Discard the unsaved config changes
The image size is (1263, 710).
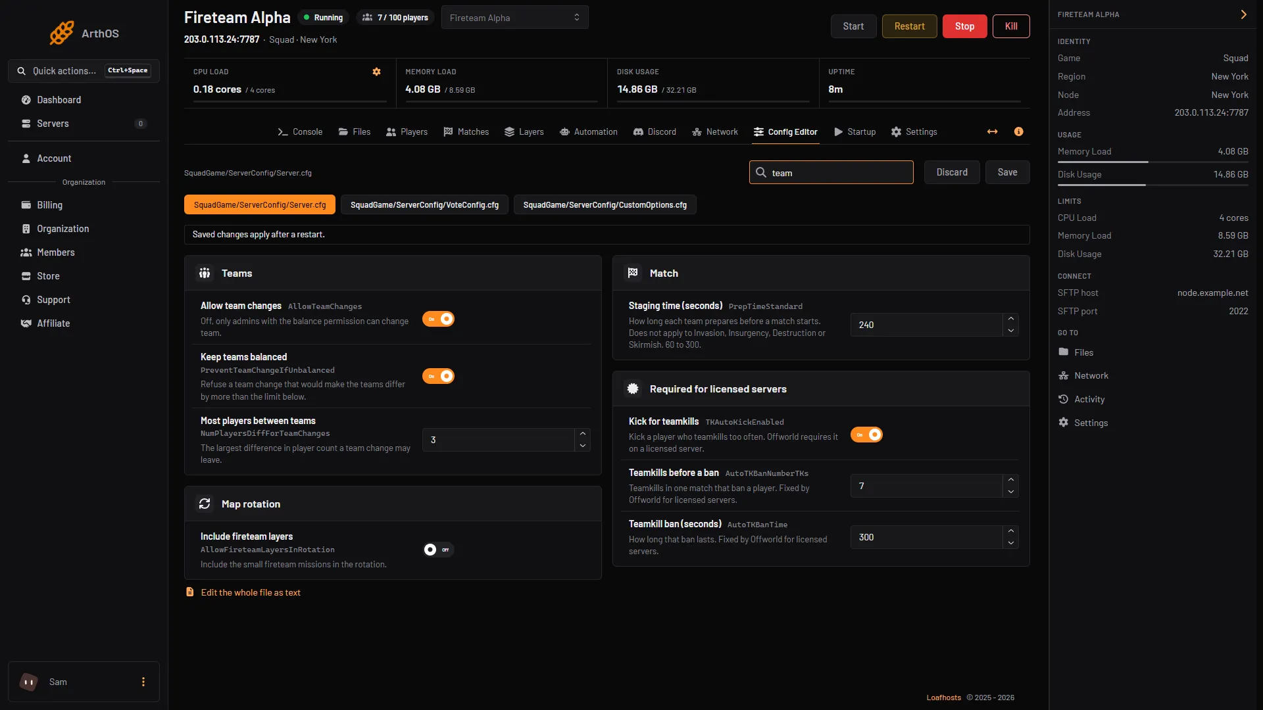click(x=952, y=172)
